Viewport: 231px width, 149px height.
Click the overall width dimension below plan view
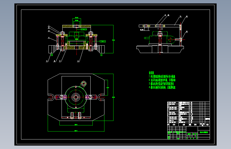[x=76, y=130]
